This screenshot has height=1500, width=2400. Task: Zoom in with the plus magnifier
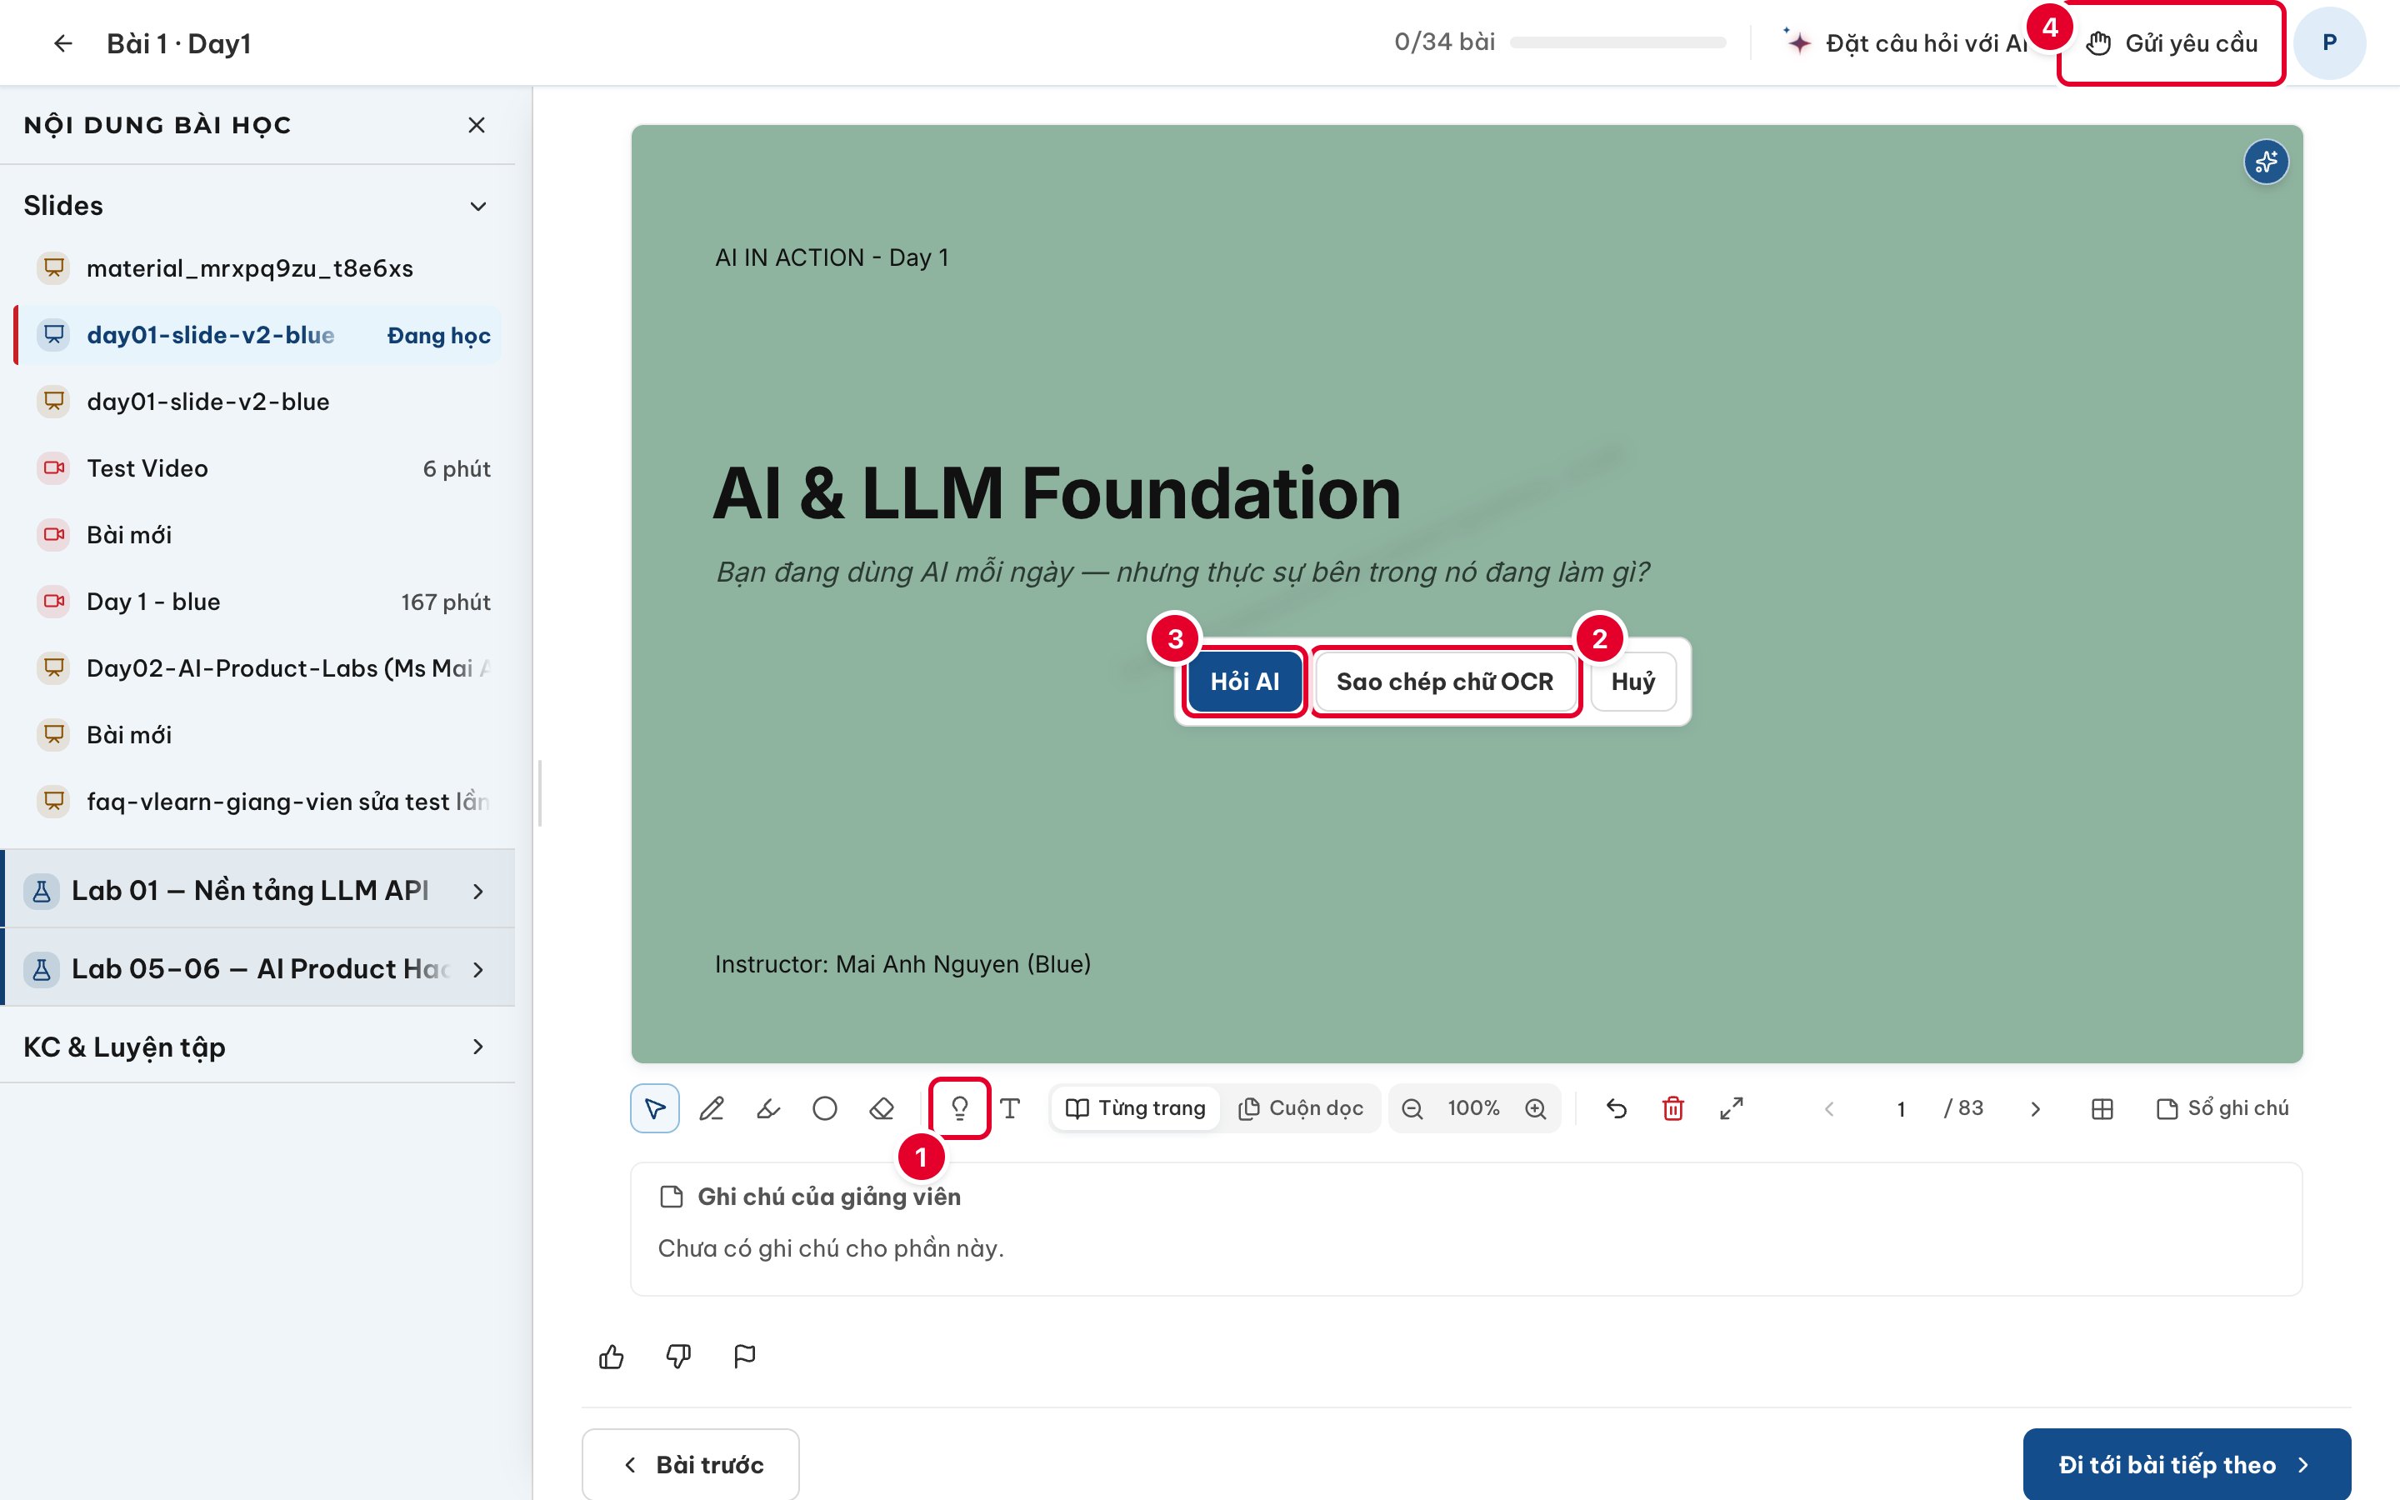pos(1535,1108)
